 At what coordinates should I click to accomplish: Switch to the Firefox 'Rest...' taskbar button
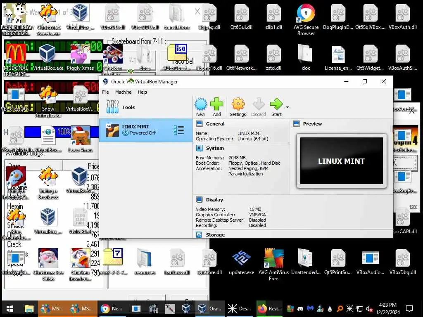point(269,309)
